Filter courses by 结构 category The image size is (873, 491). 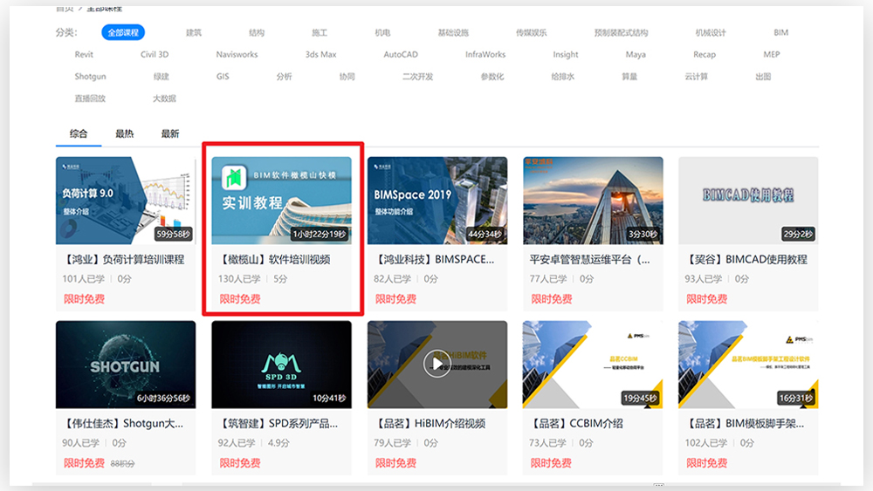click(x=257, y=33)
